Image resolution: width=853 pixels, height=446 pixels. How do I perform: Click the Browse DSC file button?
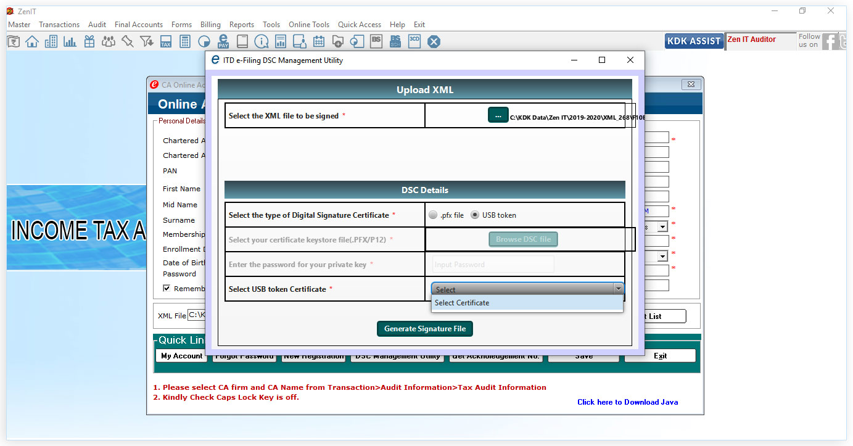point(523,239)
